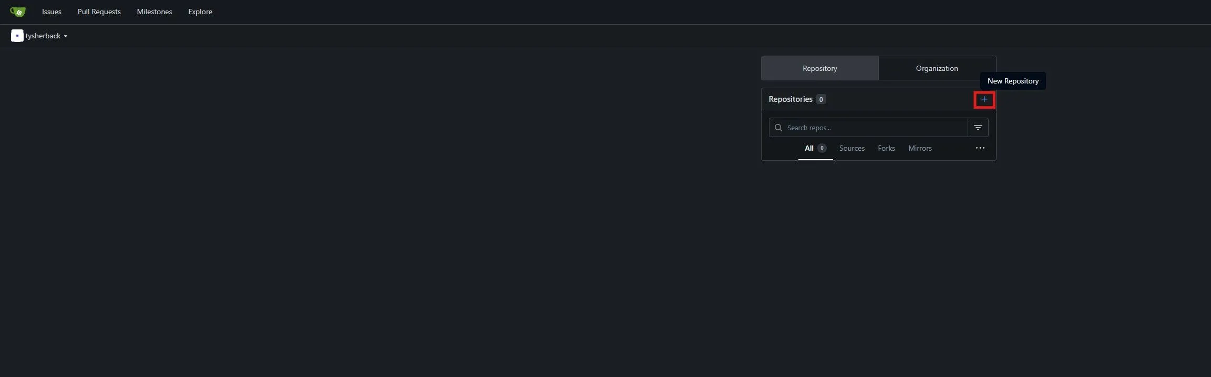Click the Repositories count badge

(821, 99)
